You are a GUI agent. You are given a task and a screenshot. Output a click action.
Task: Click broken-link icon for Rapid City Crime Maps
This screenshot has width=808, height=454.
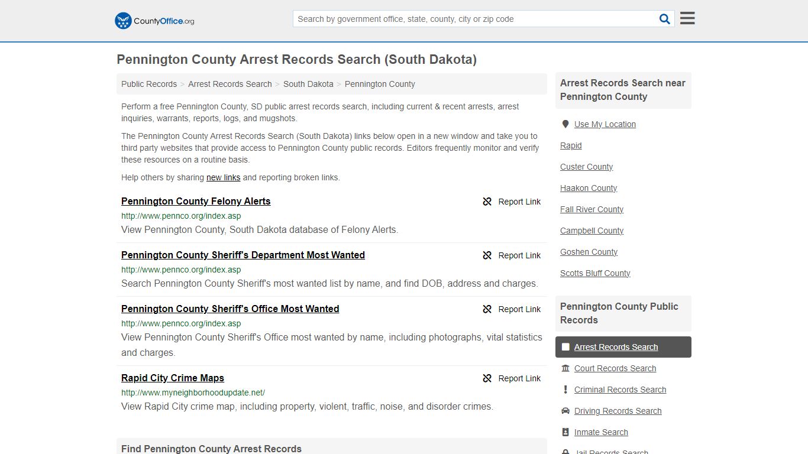[487, 378]
